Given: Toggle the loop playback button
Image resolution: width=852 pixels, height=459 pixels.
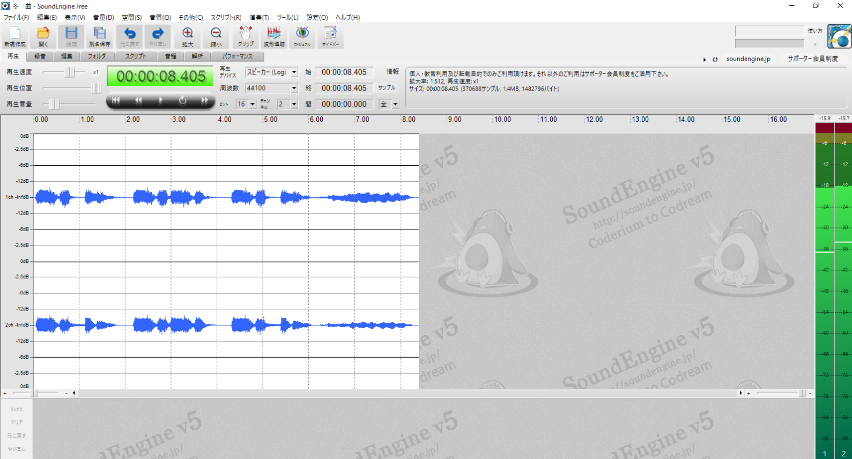Looking at the screenshot, I should coord(183,100).
